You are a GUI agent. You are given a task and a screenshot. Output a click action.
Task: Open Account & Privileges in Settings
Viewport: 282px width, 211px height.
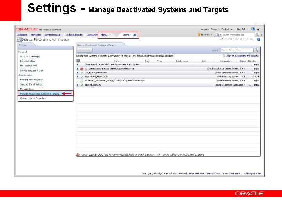[x=30, y=57]
